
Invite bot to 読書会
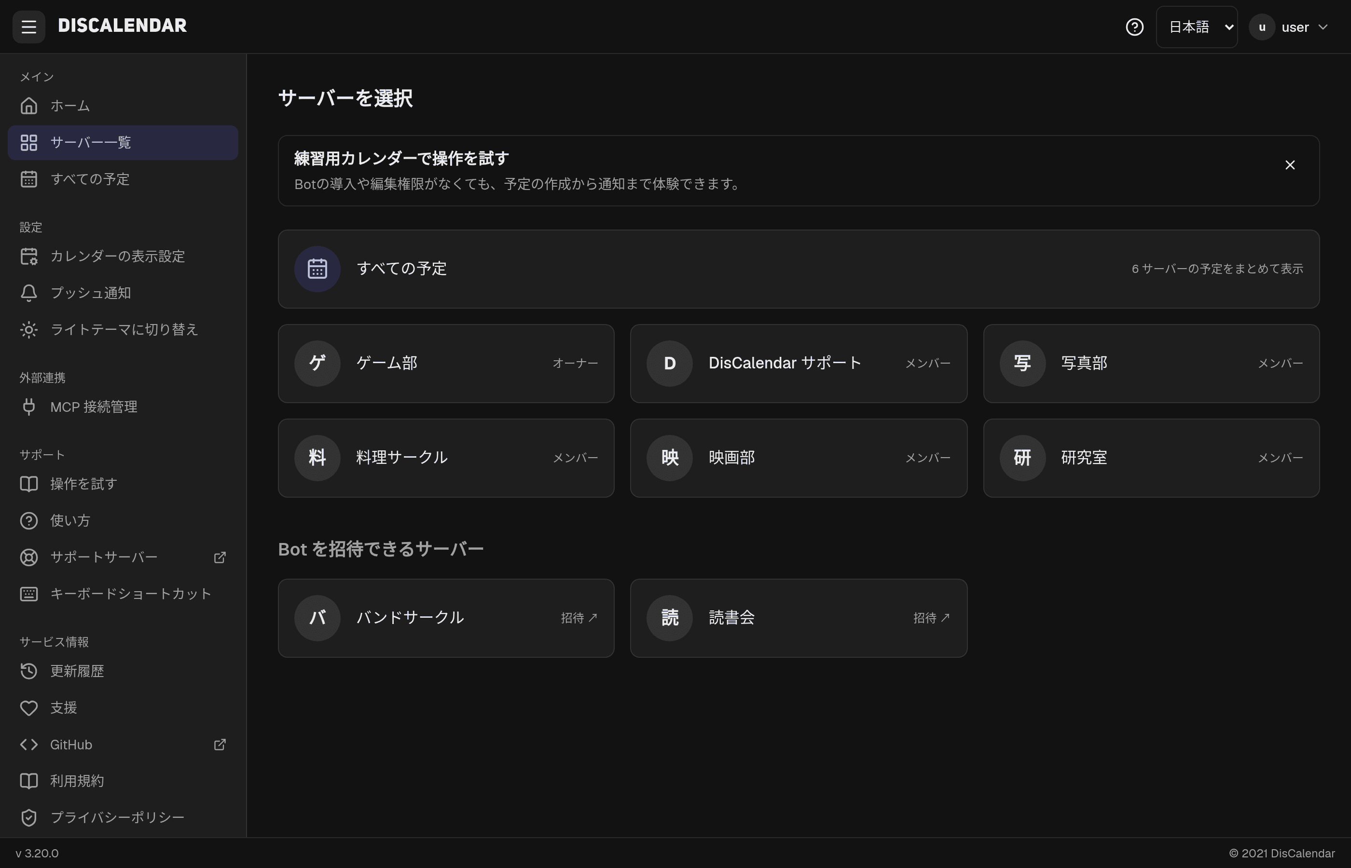tap(799, 618)
